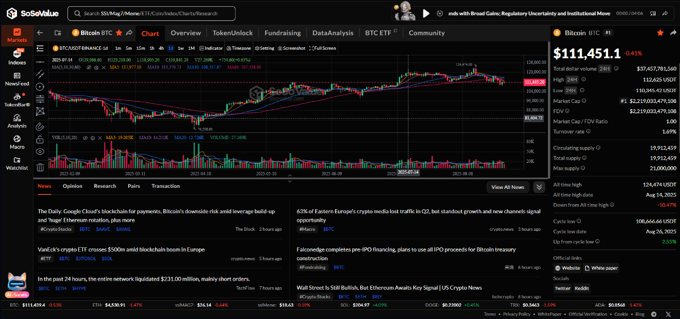Open the BTC/USDT-BINANCE-1d pair selector
Screen dimensions: 680x319
(80, 48)
